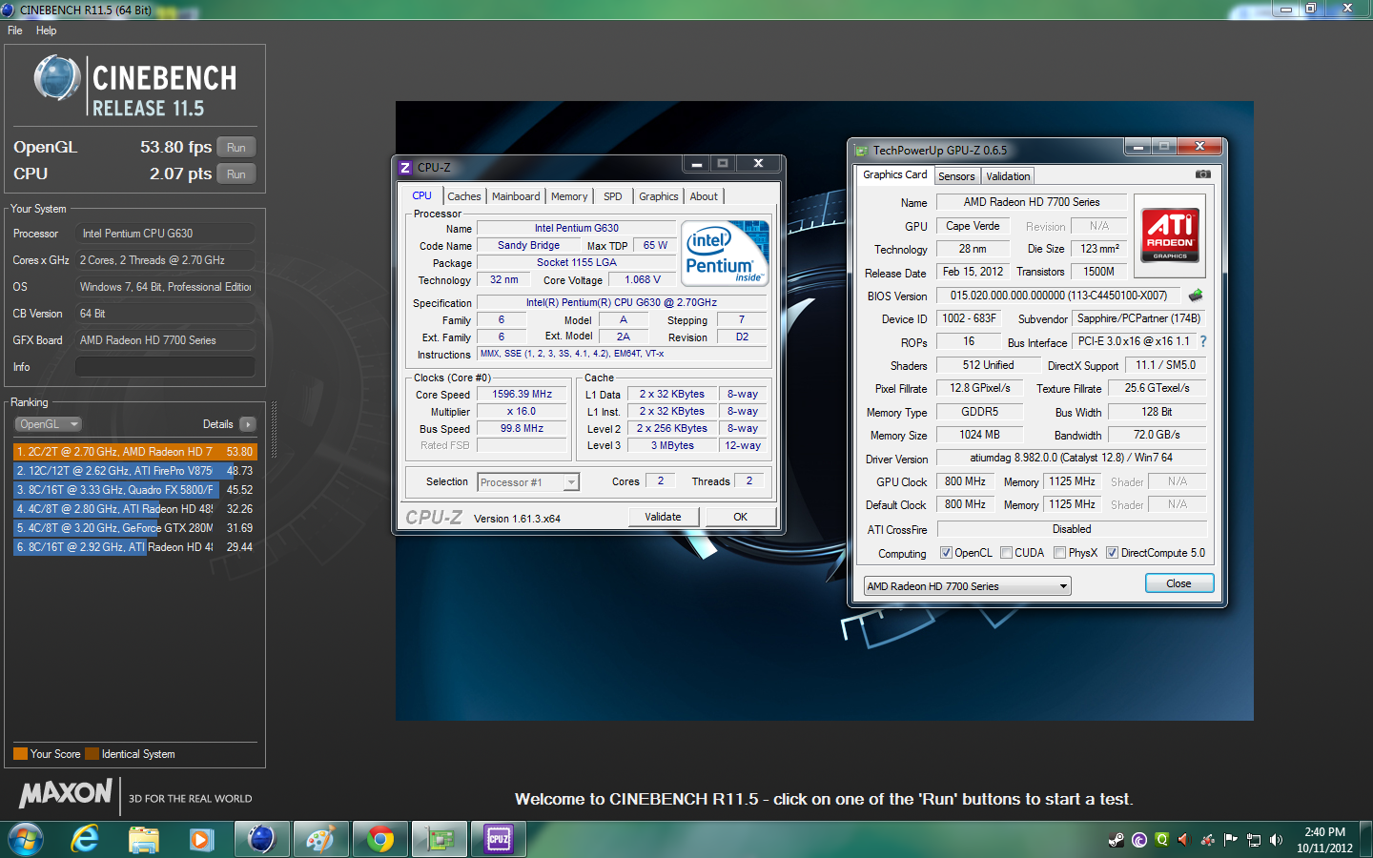The width and height of the screenshot is (1373, 858).
Task: Open the File menu in Cinebench
Action: click(15, 31)
